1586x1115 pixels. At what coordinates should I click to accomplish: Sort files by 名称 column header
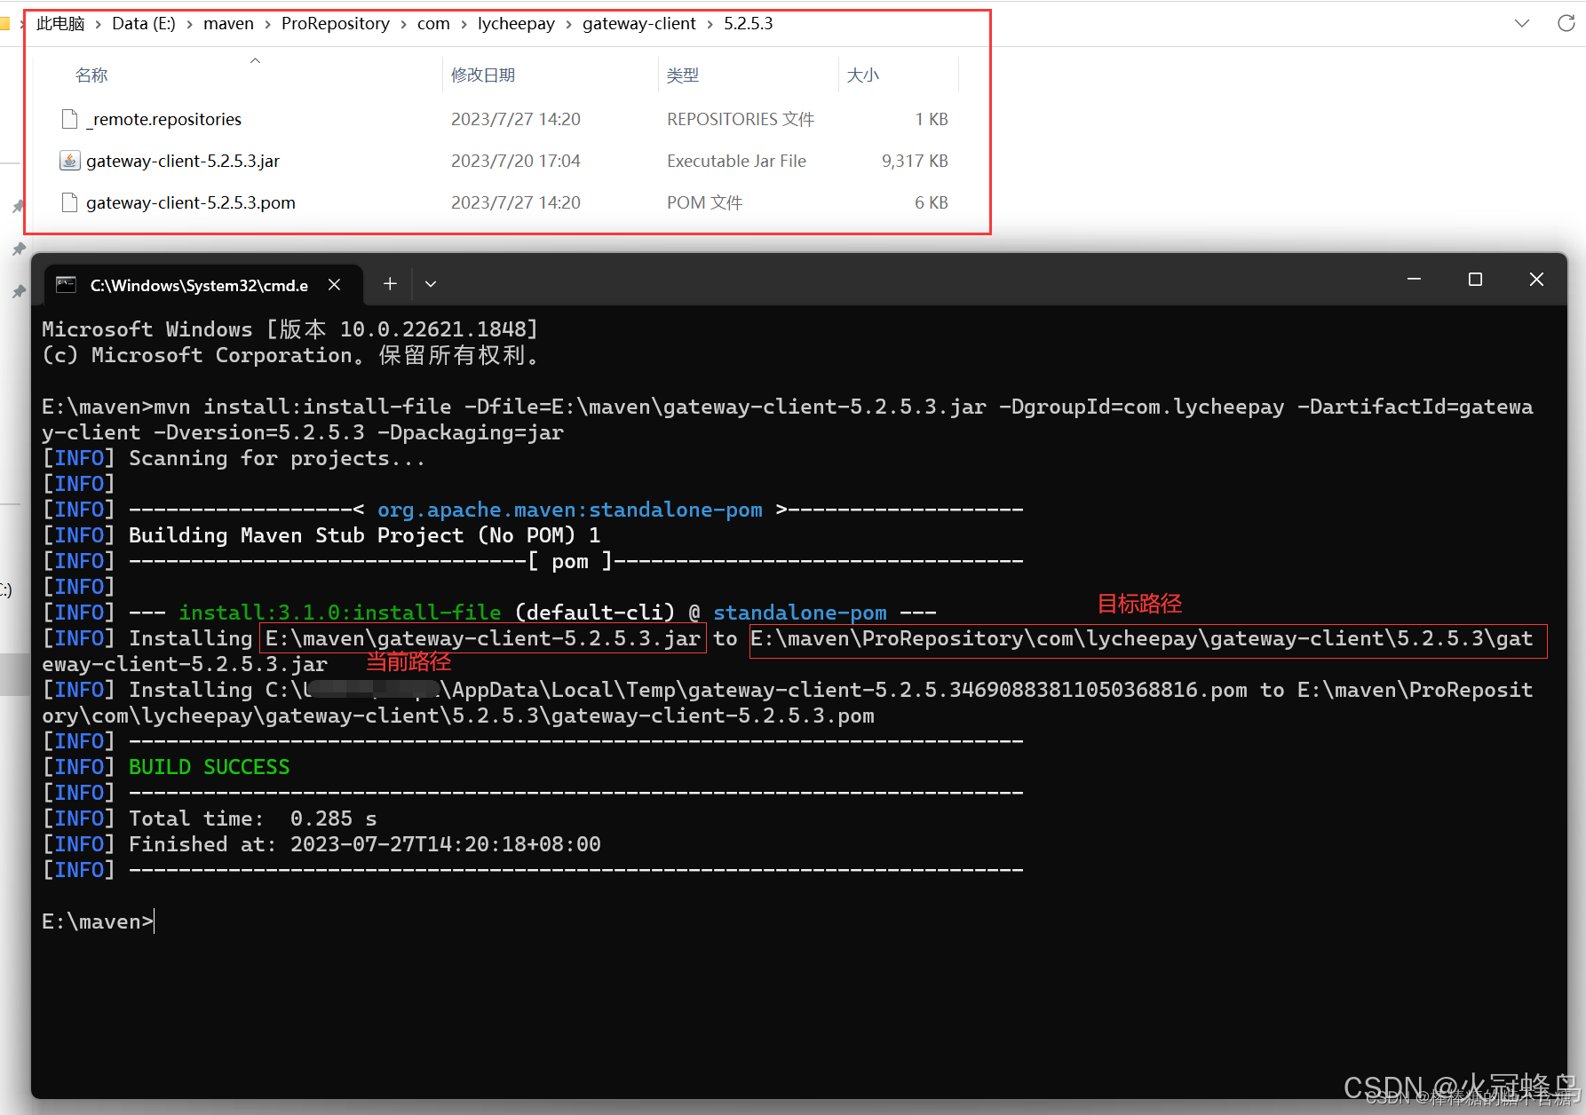(x=91, y=75)
